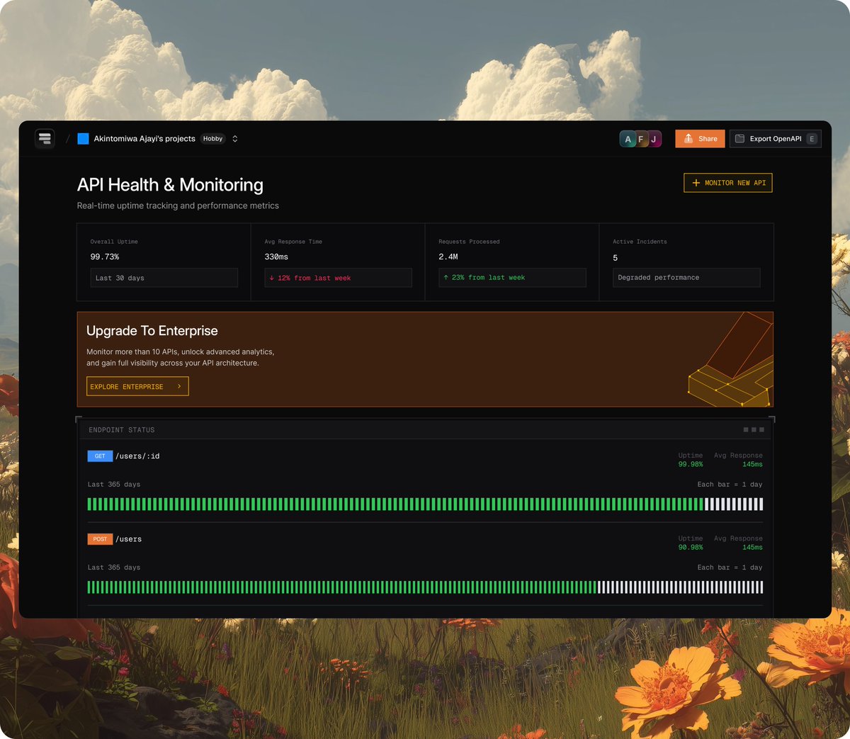
Task: Click the POST method badge for /users
Action: point(100,538)
